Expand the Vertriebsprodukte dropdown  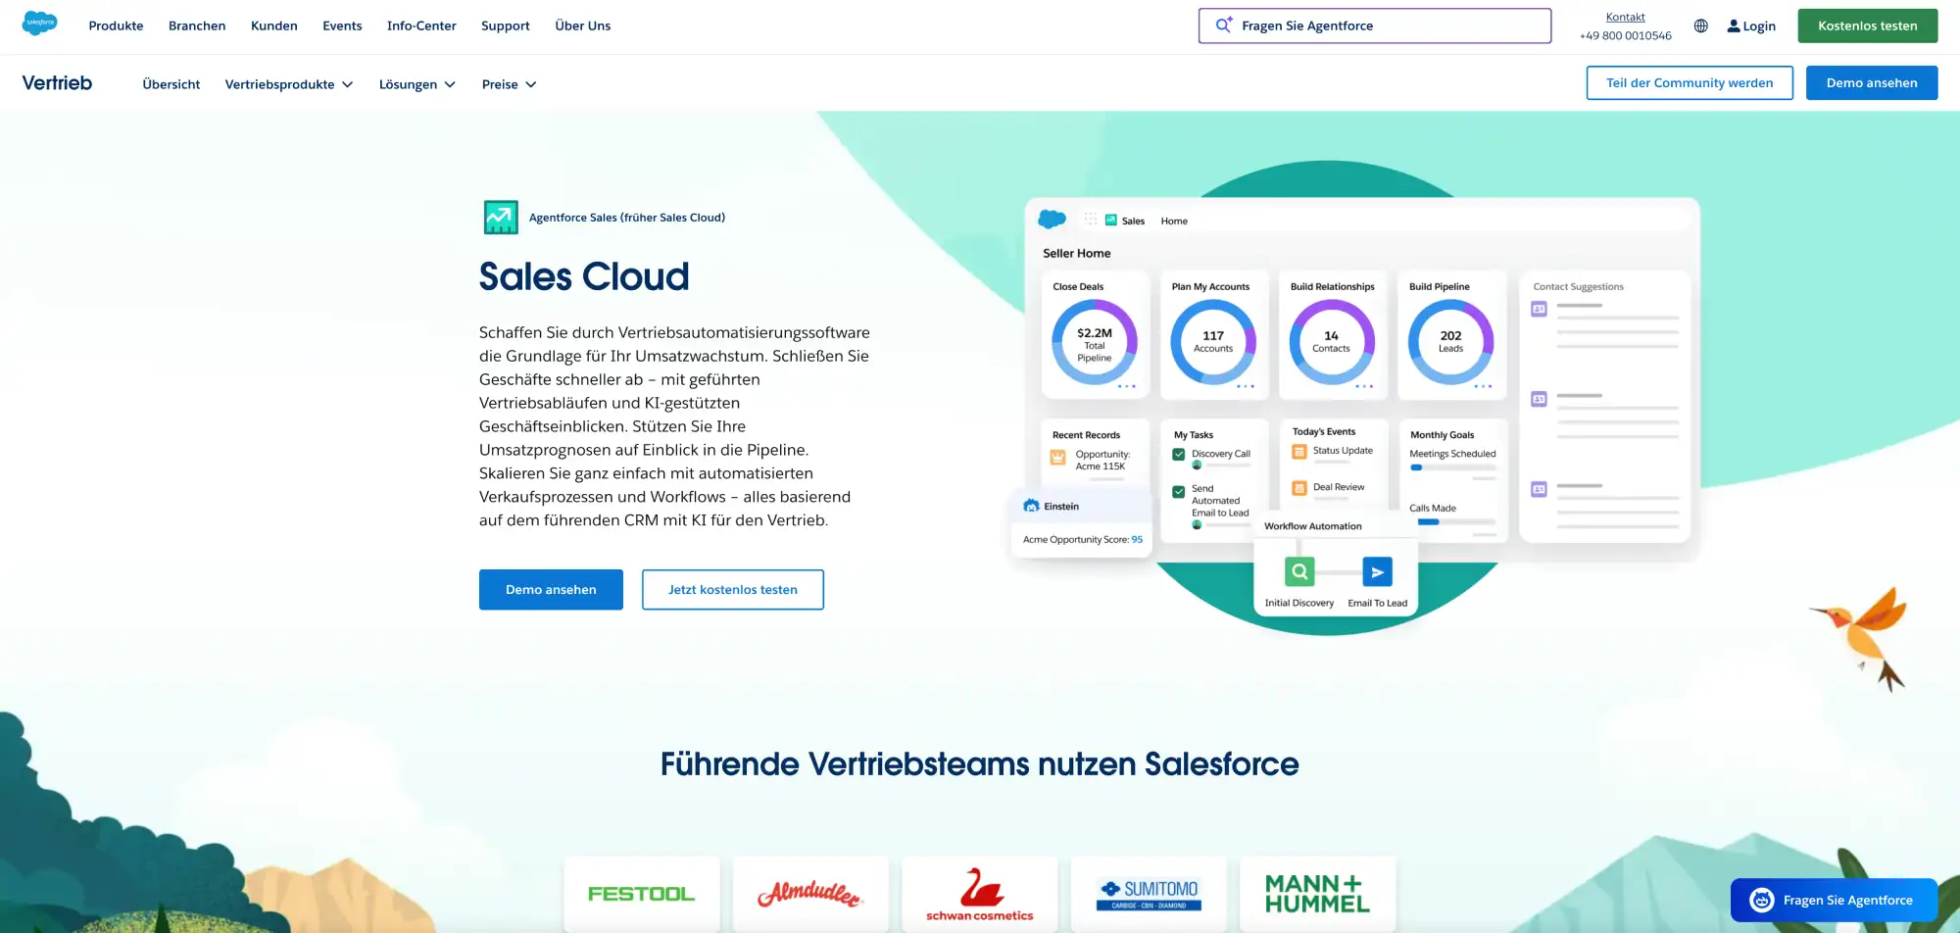pyautogui.click(x=289, y=84)
